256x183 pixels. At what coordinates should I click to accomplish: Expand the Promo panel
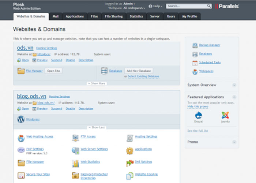[x=234, y=142]
